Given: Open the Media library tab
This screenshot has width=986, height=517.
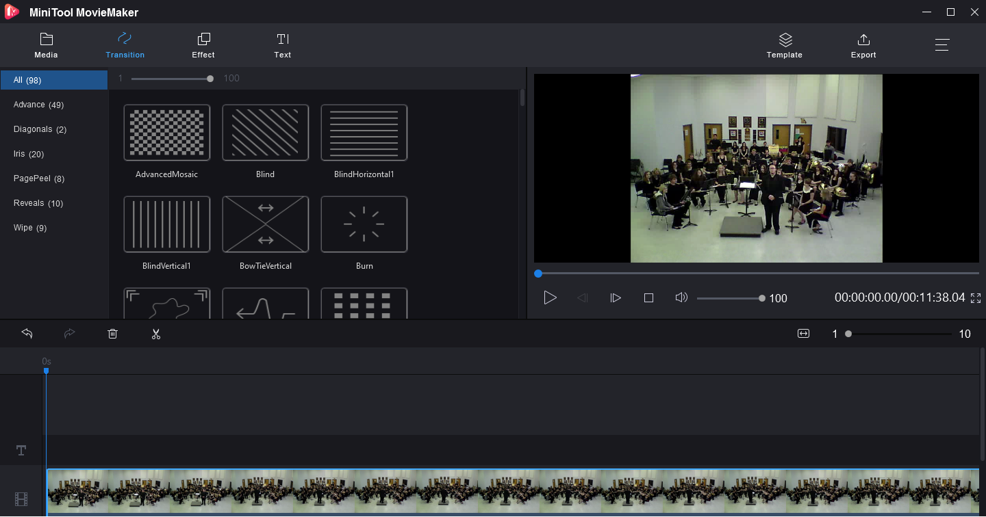Looking at the screenshot, I should (47, 45).
